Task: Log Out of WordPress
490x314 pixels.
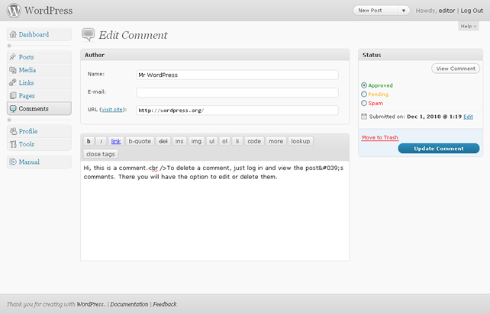Action: tap(472, 11)
